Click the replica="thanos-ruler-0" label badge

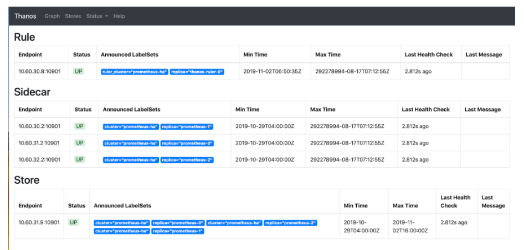click(x=197, y=72)
